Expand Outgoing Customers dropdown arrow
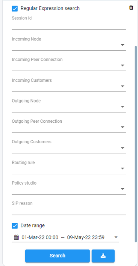 coord(122,148)
